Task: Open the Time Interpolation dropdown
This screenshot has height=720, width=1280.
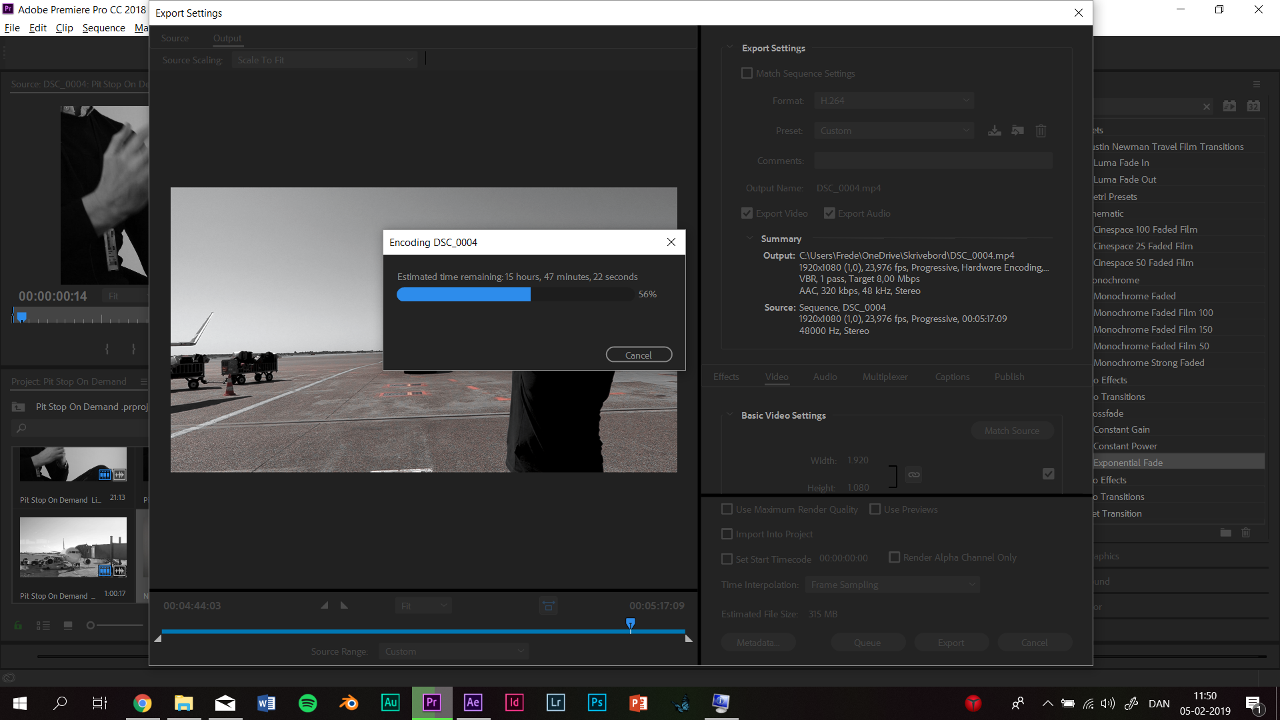Action: (892, 584)
